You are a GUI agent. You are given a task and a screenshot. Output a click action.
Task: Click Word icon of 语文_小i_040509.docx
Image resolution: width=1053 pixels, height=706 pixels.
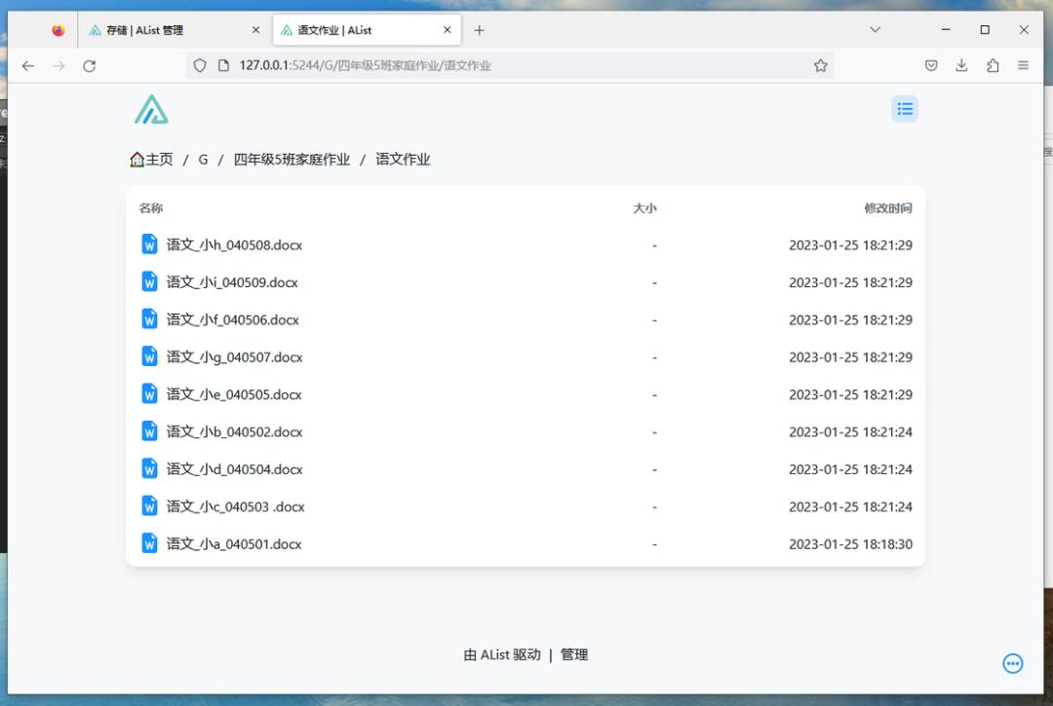point(149,282)
